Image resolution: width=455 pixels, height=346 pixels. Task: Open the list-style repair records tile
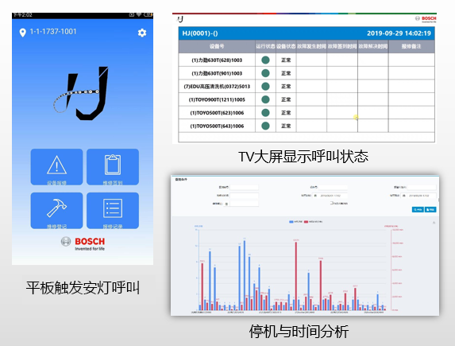coord(113,211)
